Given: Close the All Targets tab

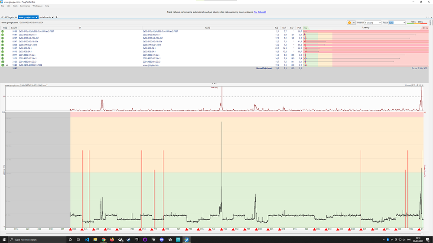Looking at the screenshot, I should point(16,17).
